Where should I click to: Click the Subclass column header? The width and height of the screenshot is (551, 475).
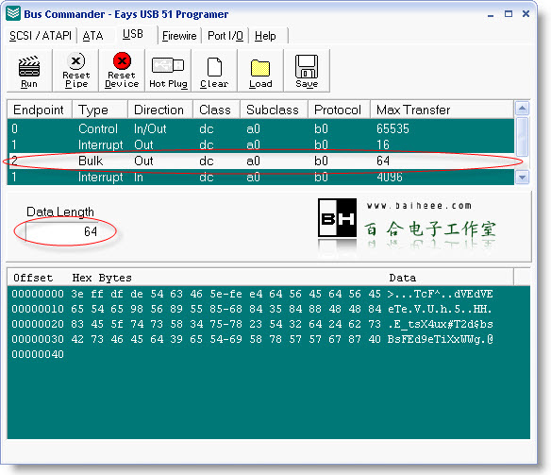[275, 110]
